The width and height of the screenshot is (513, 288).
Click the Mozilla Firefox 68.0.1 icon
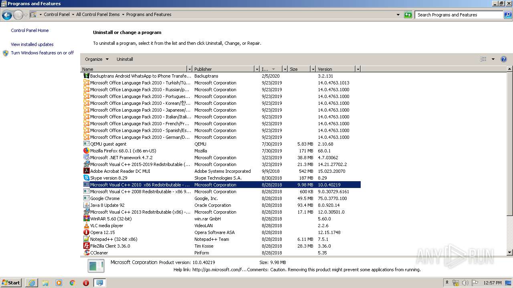point(86,151)
